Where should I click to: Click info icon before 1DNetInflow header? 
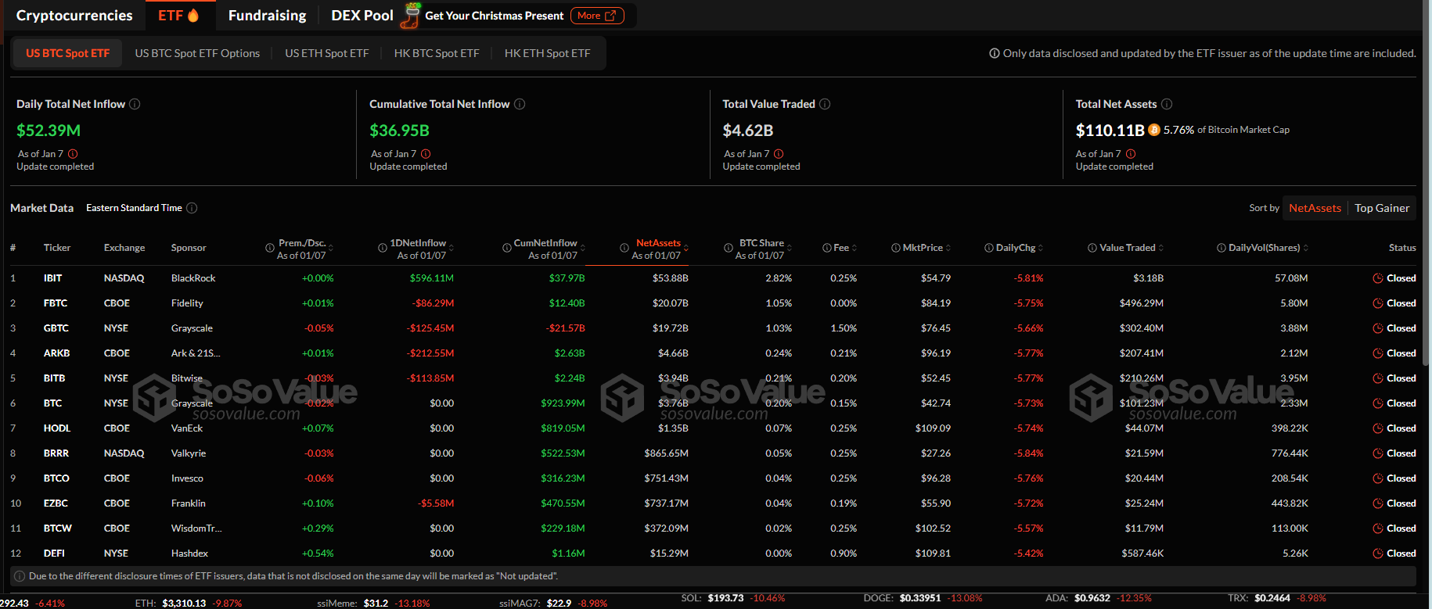click(x=383, y=248)
